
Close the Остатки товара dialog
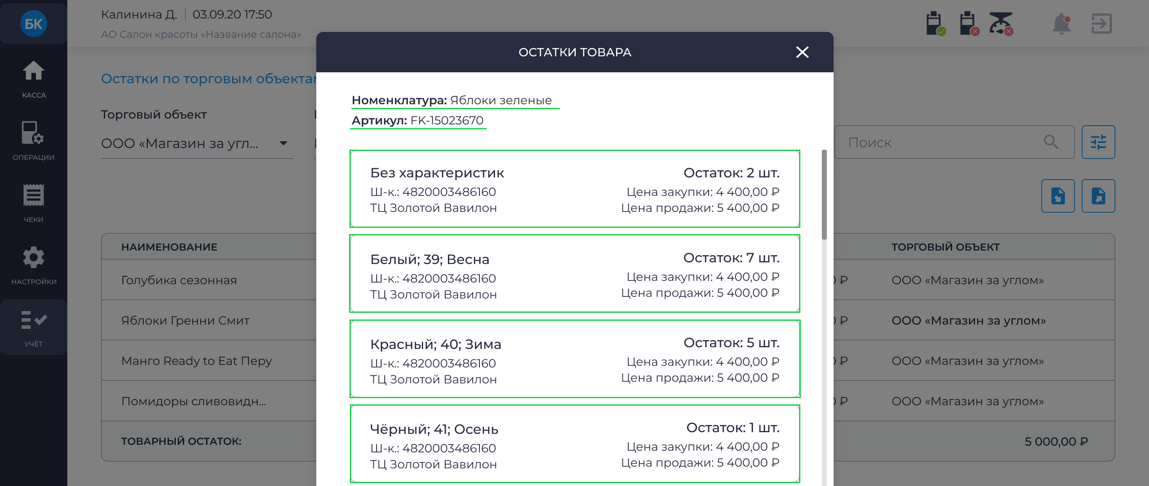coord(802,52)
